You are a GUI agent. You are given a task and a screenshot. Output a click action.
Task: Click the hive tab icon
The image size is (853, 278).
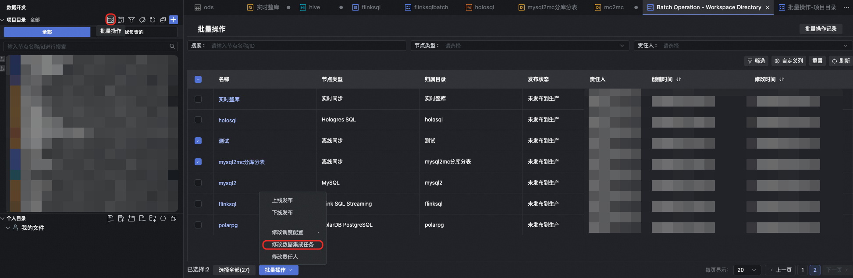[303, 7]
